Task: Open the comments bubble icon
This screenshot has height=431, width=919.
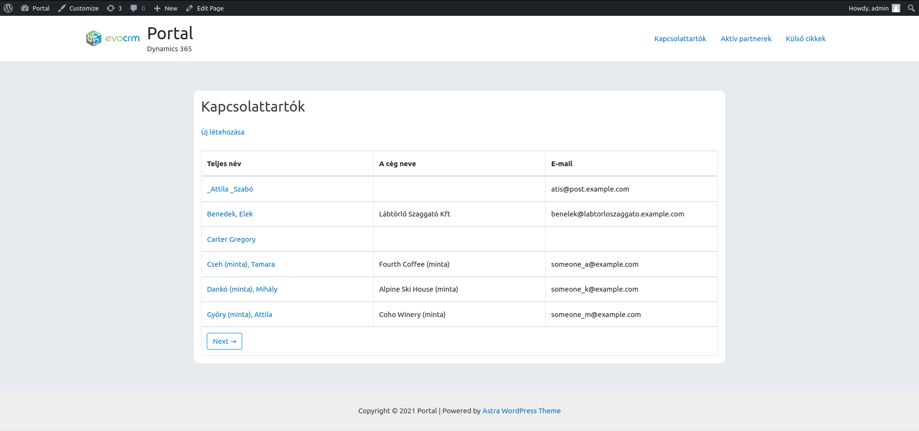Action: pos(137,8)
